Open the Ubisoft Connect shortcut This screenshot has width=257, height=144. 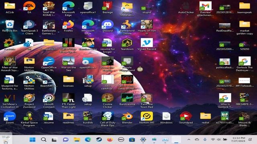(x=49, y=98)
